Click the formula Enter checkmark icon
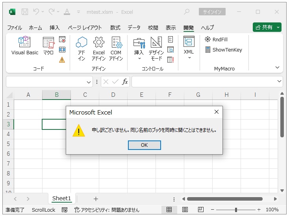The width and height of the screenshot is (289, 216). click(x=115, y=81)
